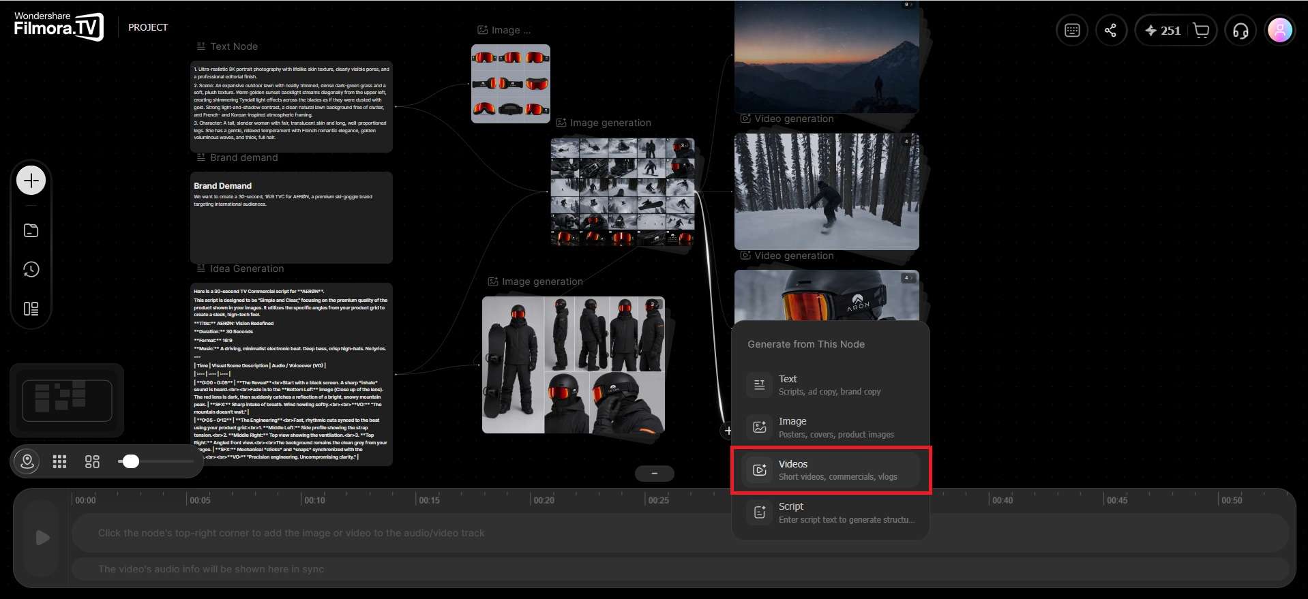The image size is (1308, 599).
Task: Click the 00:45 timeline marker
Action: click(x=1117, y=500)
